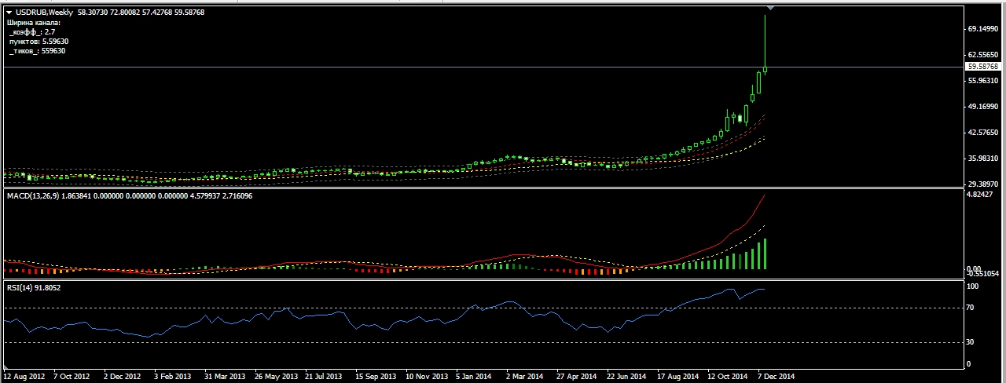The height and width of the screenshot is (383, 1006).
Task: Click the triangle marker at the bottom-left chart corner
Action: (6, 367)
